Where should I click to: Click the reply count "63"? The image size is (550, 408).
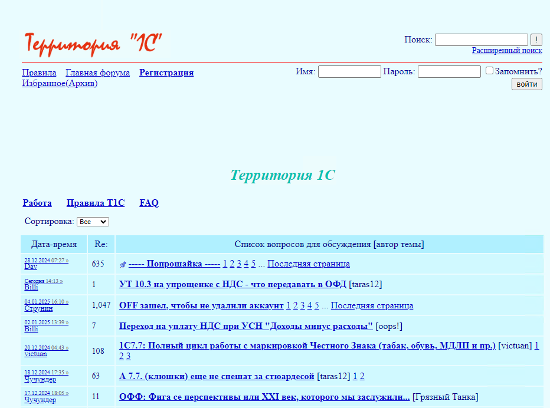[x=96, y=376]
